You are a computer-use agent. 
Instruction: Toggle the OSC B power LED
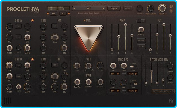[33, 59]
